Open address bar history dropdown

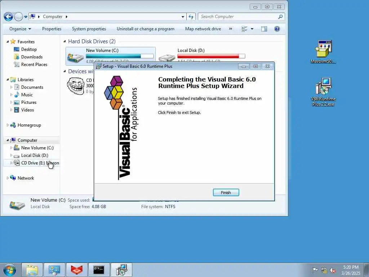[x=183, y=17]
